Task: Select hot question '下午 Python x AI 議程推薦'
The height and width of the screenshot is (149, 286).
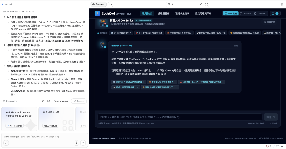Action: pyautogui.click(x=149, y=33)
